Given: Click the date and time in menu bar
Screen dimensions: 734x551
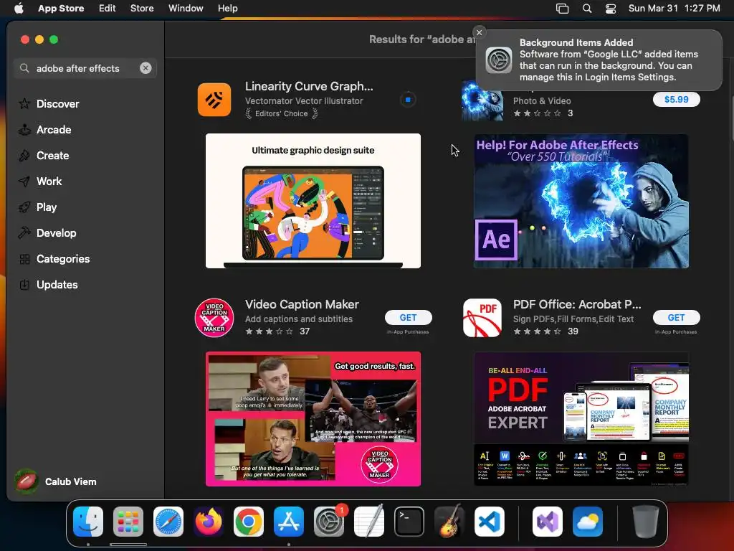Looking at the screenshot, I should (x=674, y=8).
